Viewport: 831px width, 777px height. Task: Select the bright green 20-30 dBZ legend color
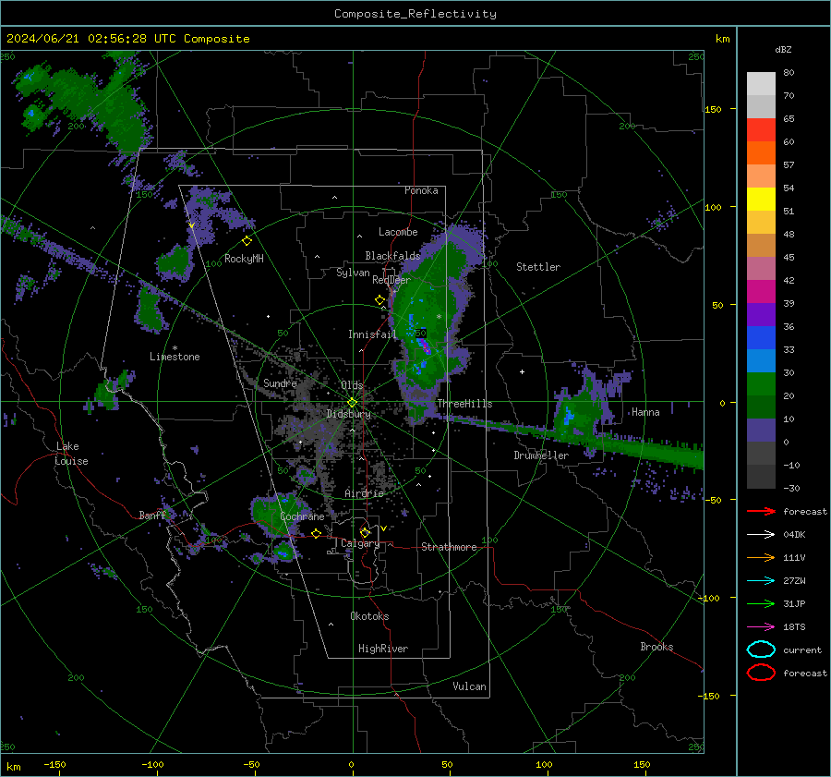[x=761, y=383]
